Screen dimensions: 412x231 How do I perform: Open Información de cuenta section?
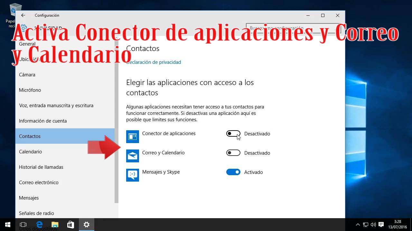65,121
